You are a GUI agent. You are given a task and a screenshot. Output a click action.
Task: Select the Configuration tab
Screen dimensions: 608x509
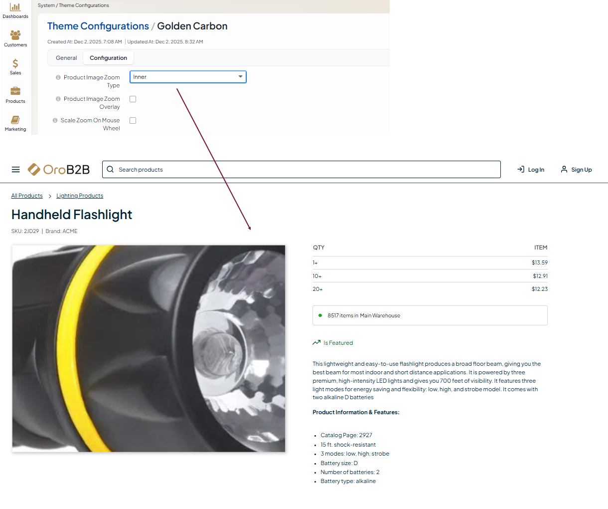point(108,58)
